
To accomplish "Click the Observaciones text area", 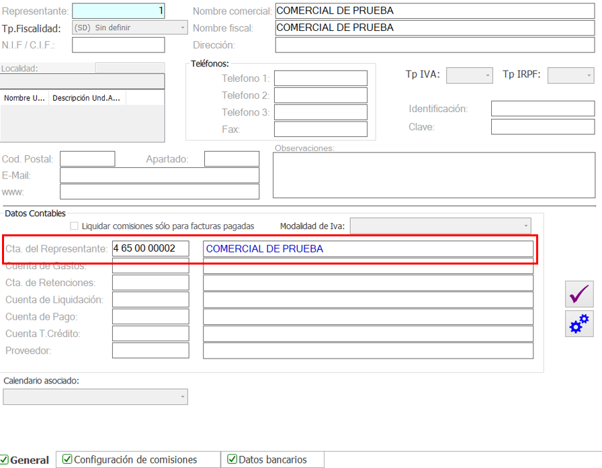I will [x=433, y=175].
